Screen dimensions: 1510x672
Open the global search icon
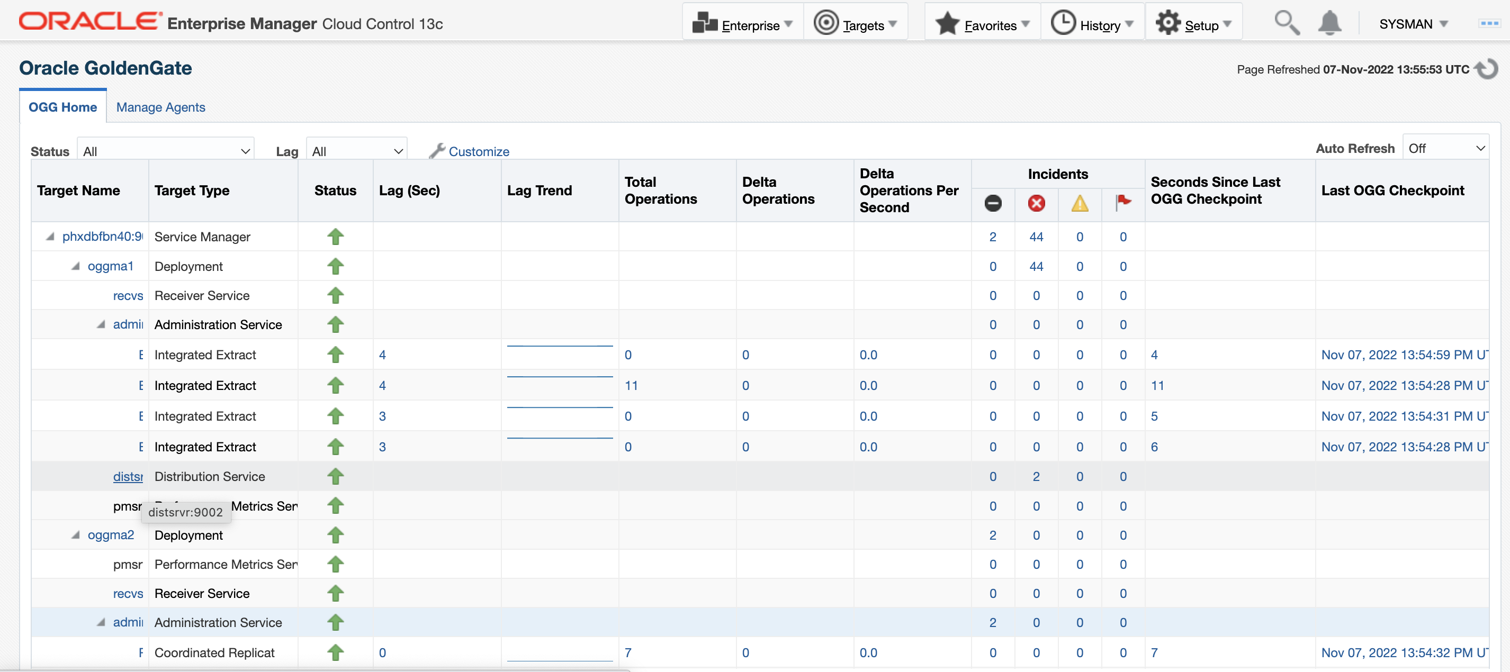click(1287, 23)
